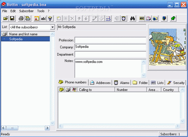Image resolution: width=188 pixels, height=137 pixels.
Task: Open the Subscriber menu
Action: click(26, 11)
